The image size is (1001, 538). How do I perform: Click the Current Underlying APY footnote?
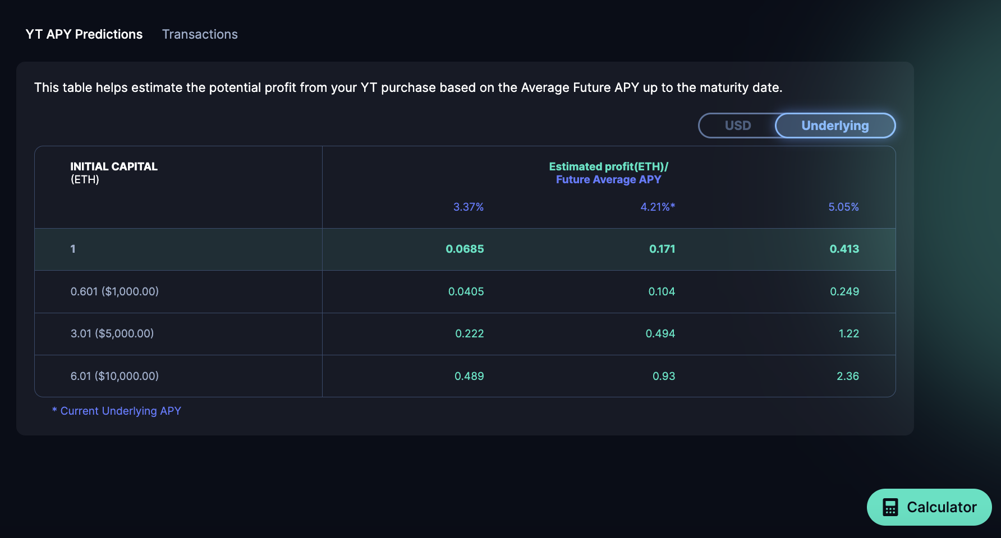117,411
